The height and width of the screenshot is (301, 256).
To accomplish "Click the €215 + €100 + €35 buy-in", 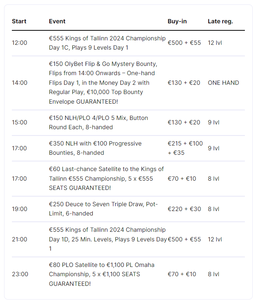I will click(x=185, y=148).
